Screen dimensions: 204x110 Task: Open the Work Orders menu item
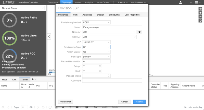click(x=103, y=3)
